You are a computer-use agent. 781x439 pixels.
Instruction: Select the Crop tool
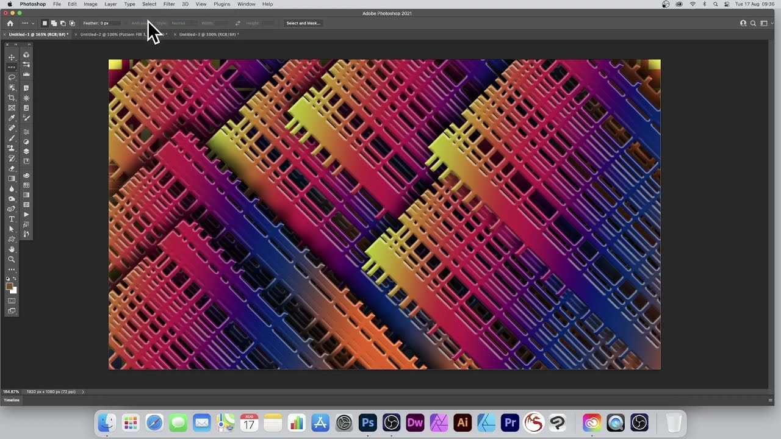point(12,98)
